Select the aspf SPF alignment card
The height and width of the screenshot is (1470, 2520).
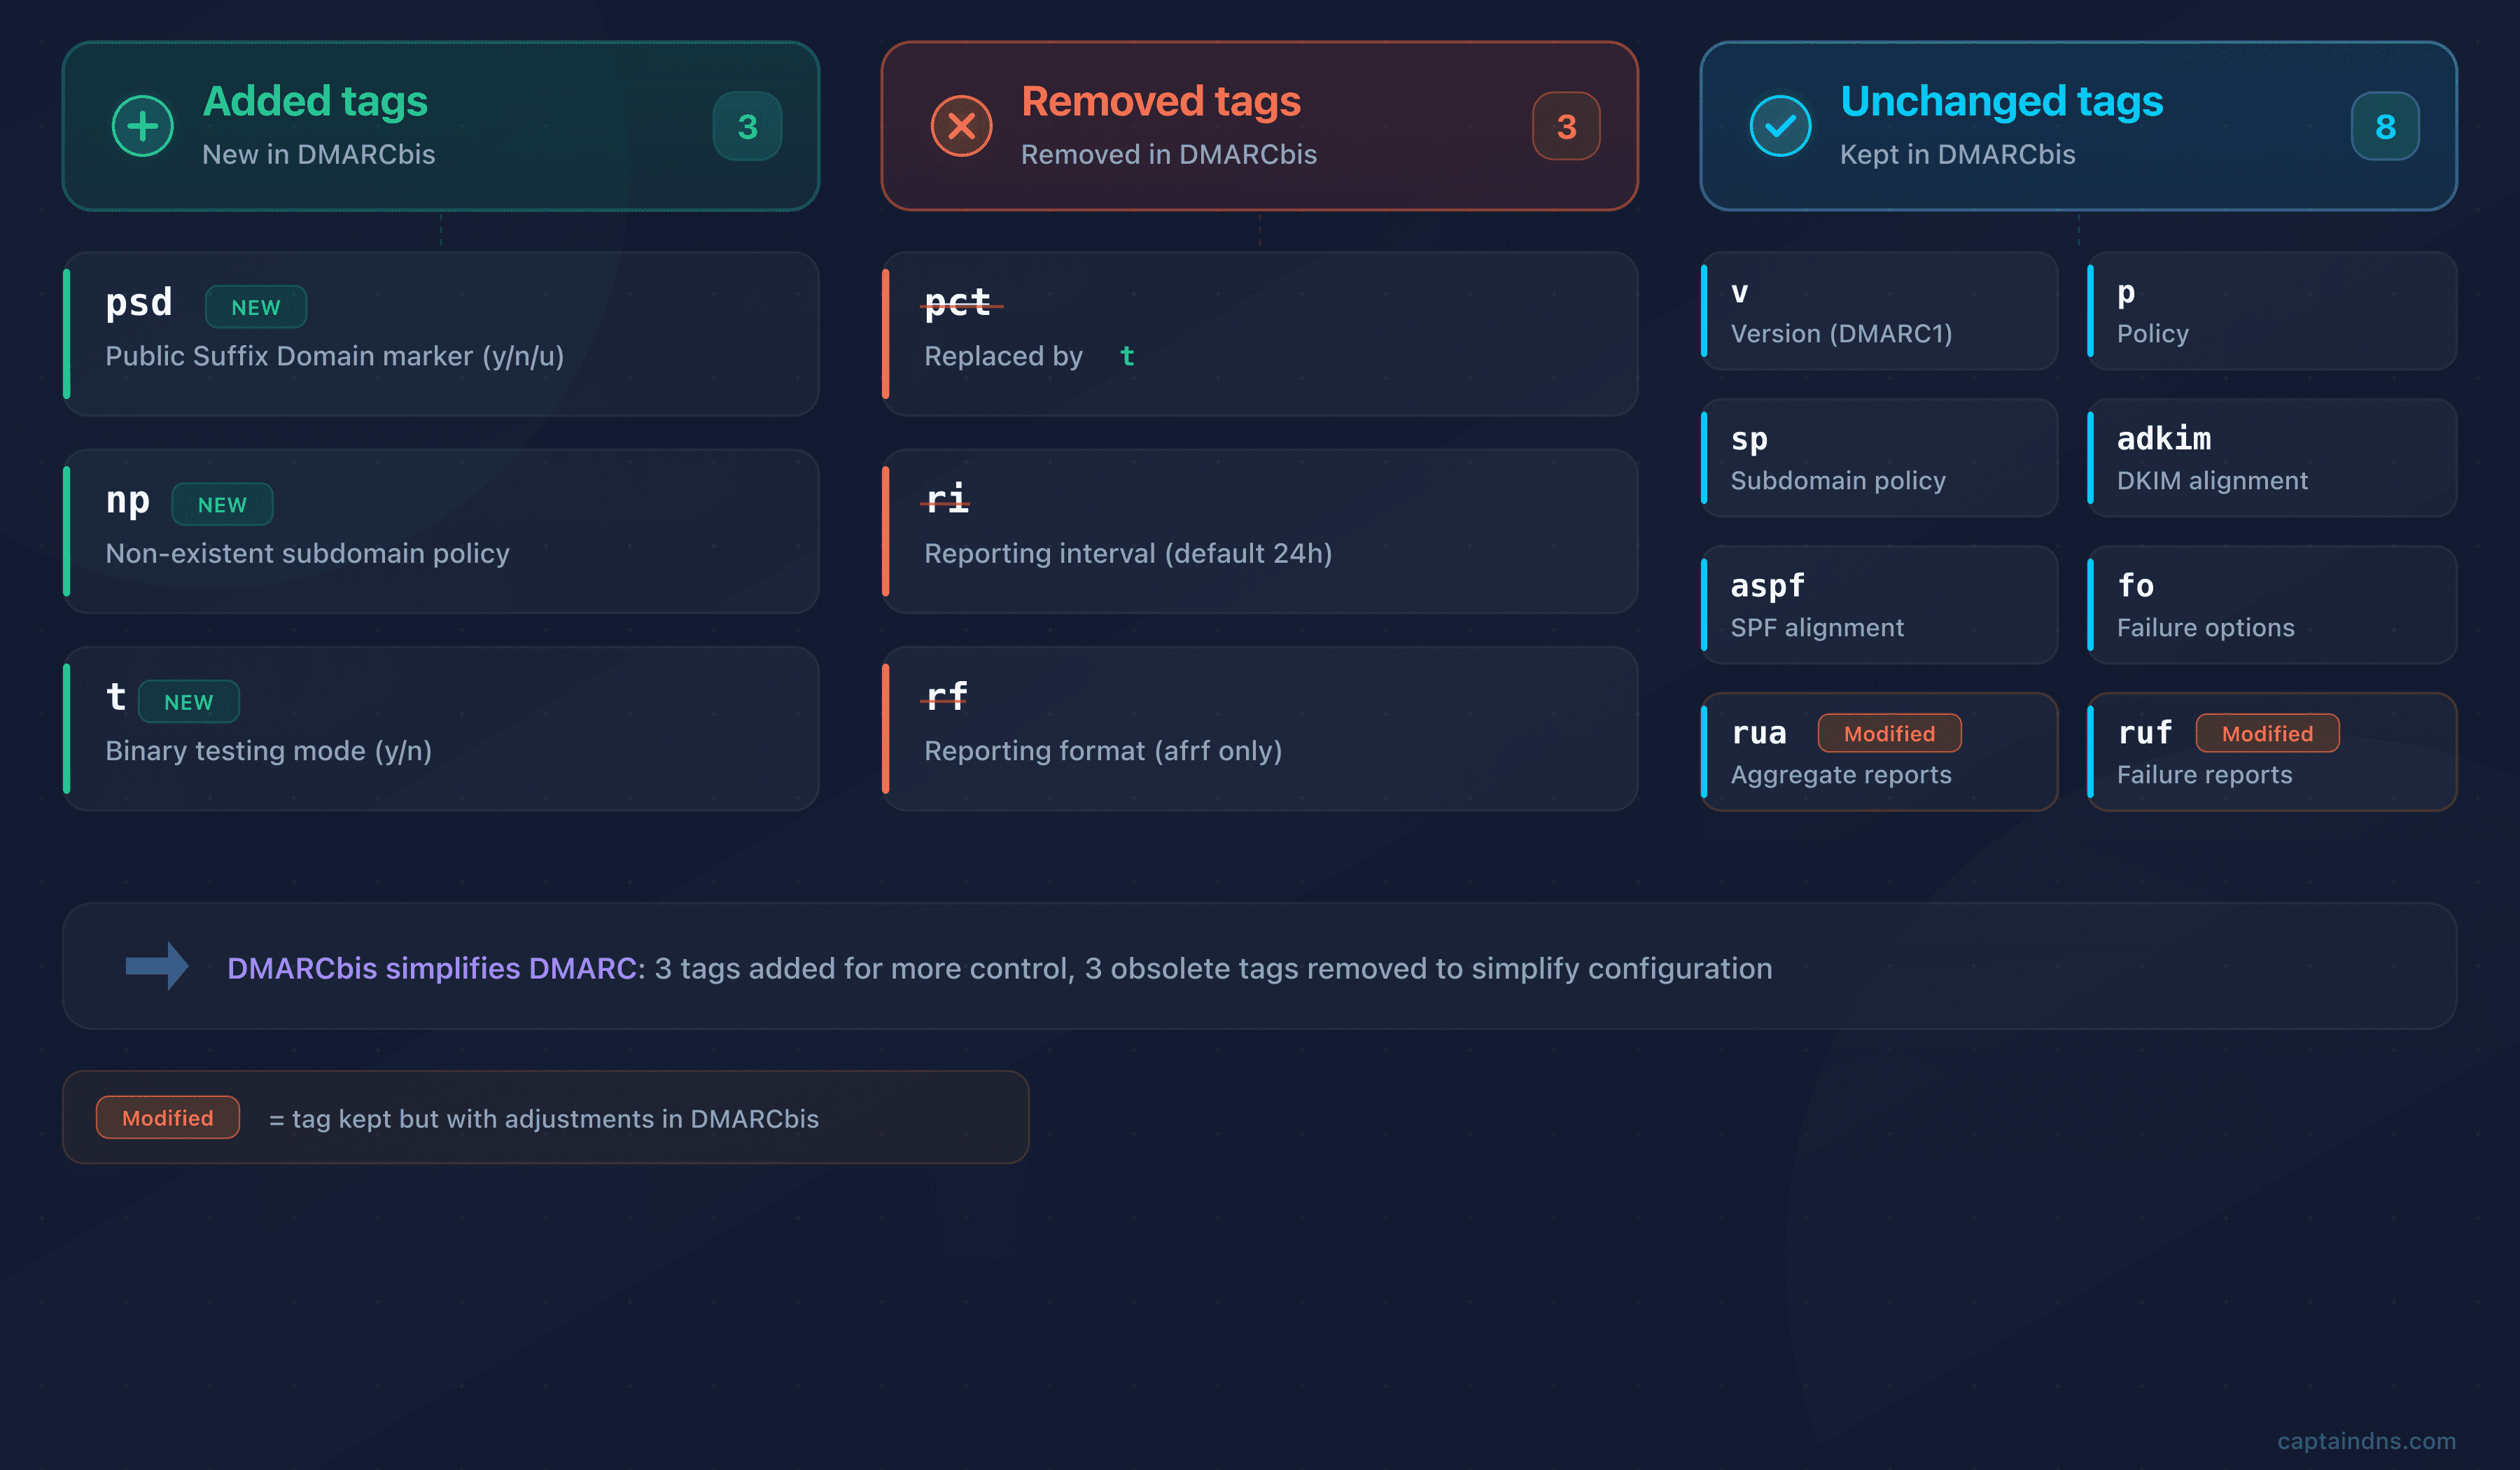pos(1879,605)
